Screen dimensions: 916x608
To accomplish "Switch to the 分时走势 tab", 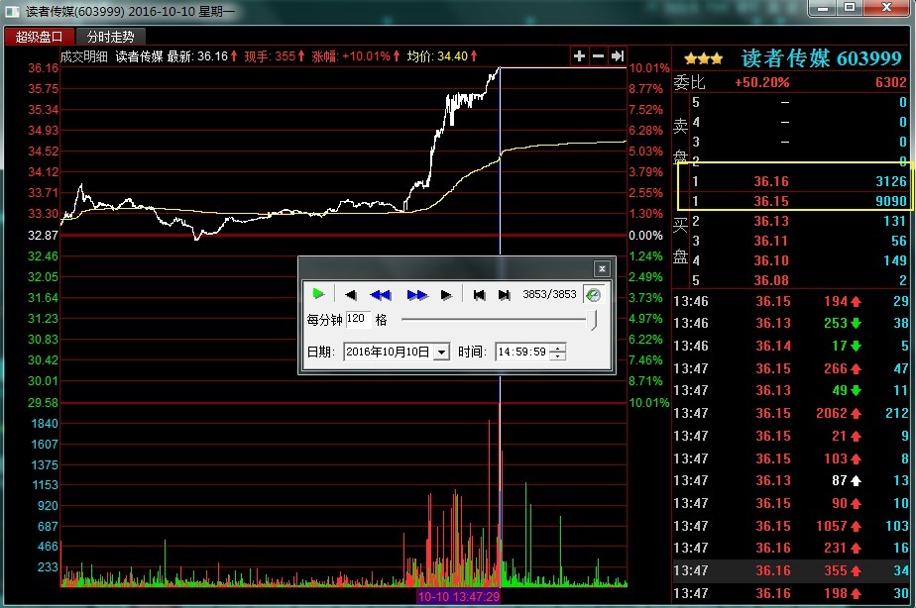I will click(x=110, y=37).
